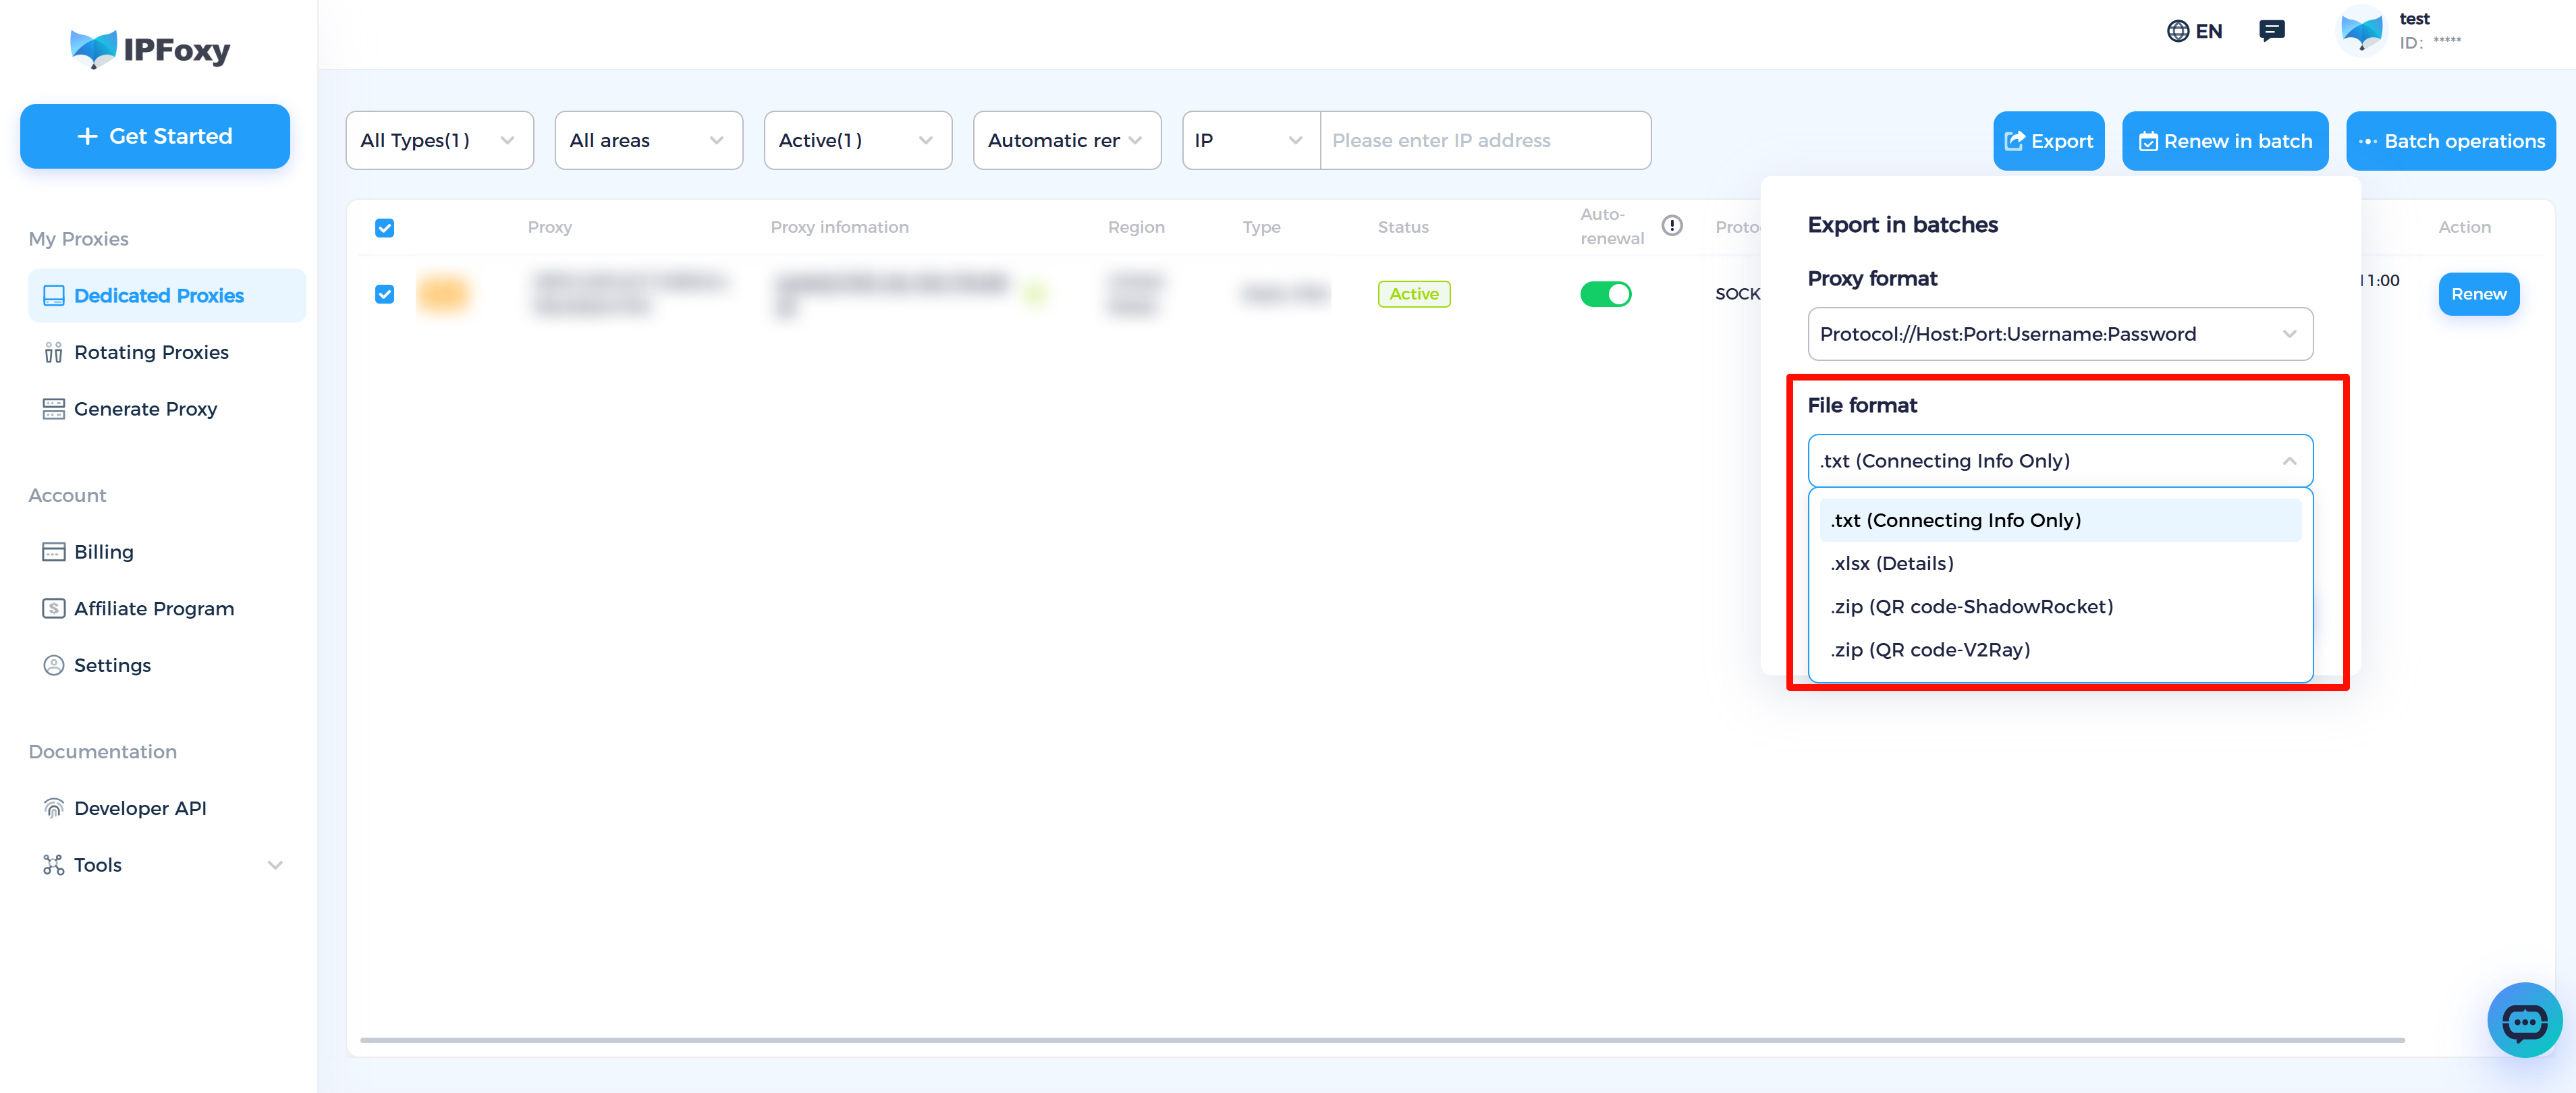2576x1093 pixels.
Task: Click the test user avatar
Action: tap(2361, 31)
